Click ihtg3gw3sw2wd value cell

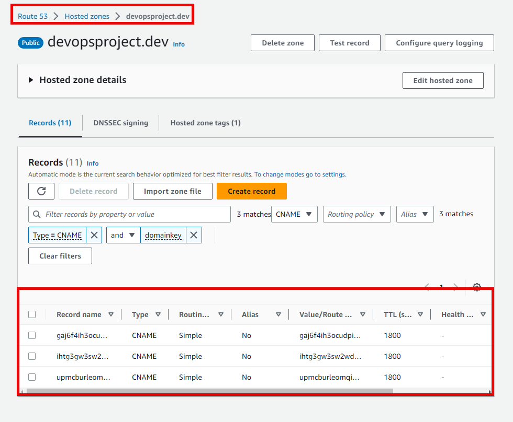click(x=330, y=356)
